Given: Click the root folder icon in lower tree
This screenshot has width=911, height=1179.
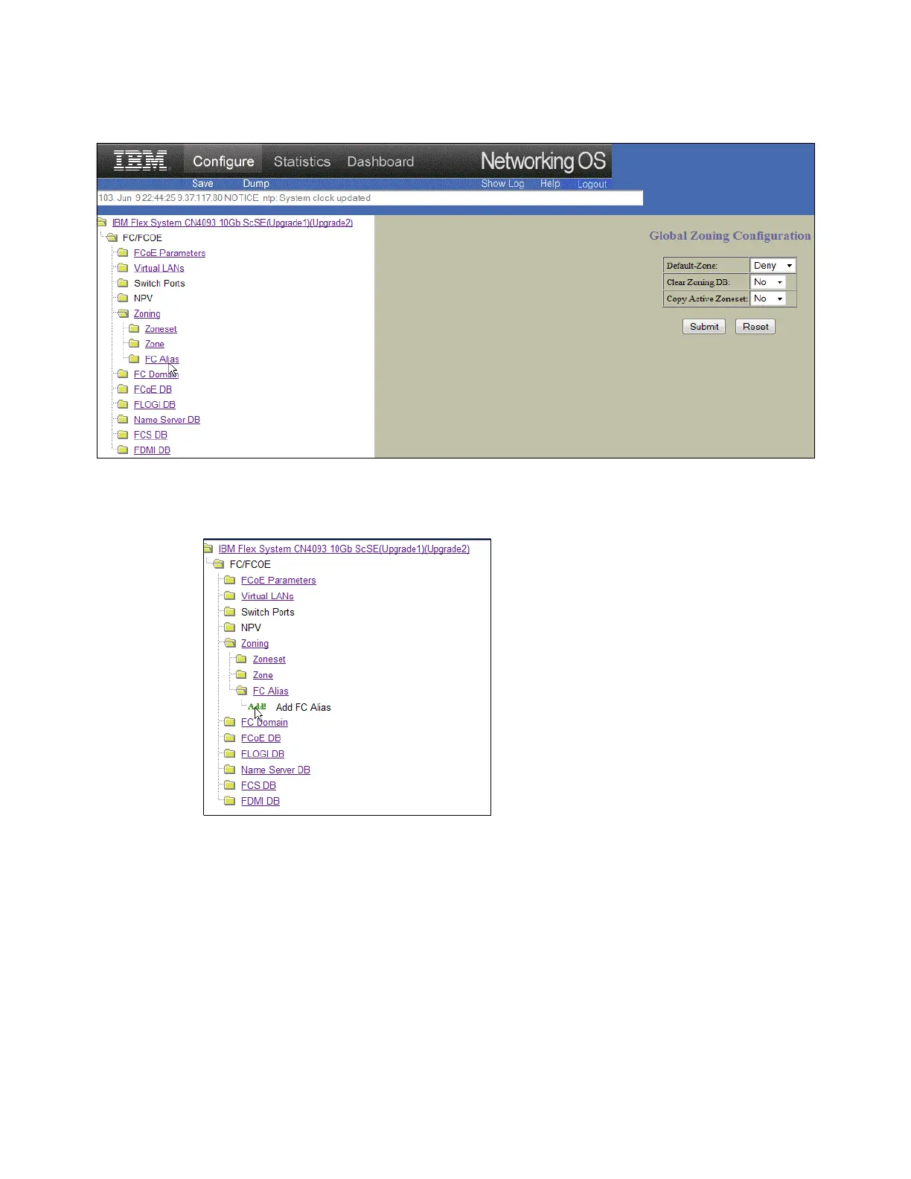Looking at the screenshot, I should pos(208,549).
